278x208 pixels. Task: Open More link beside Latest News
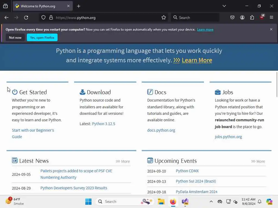123,161
